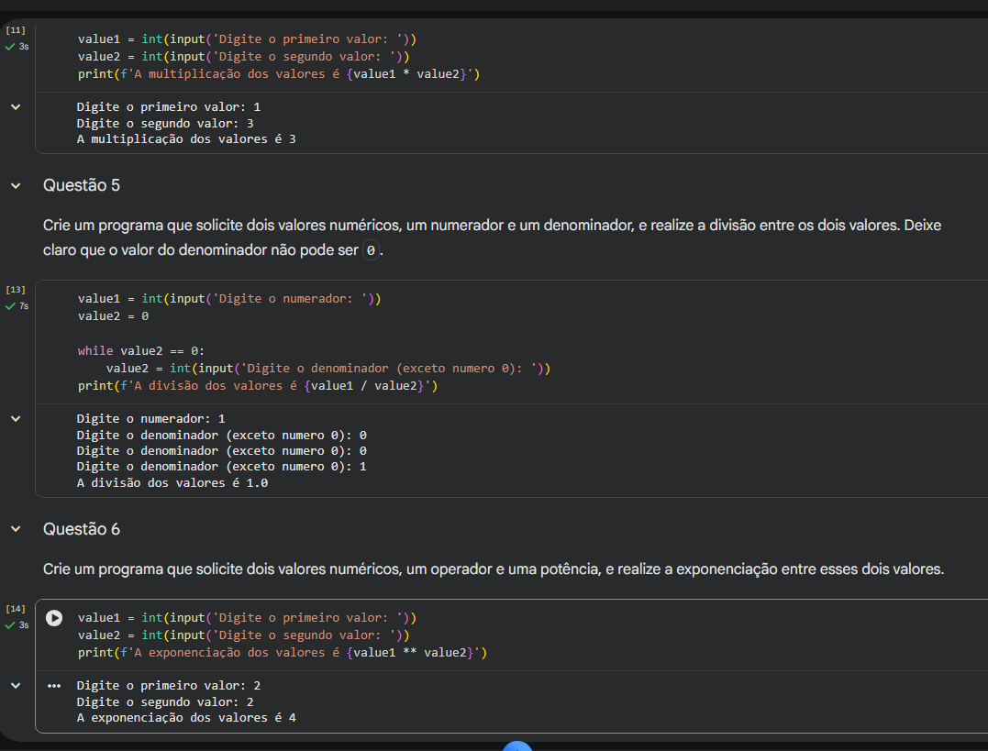Image resolution: width=988 pixels, height=751 pixels.
Task: Run cell 14 with the play button
Action: [54, 618]
